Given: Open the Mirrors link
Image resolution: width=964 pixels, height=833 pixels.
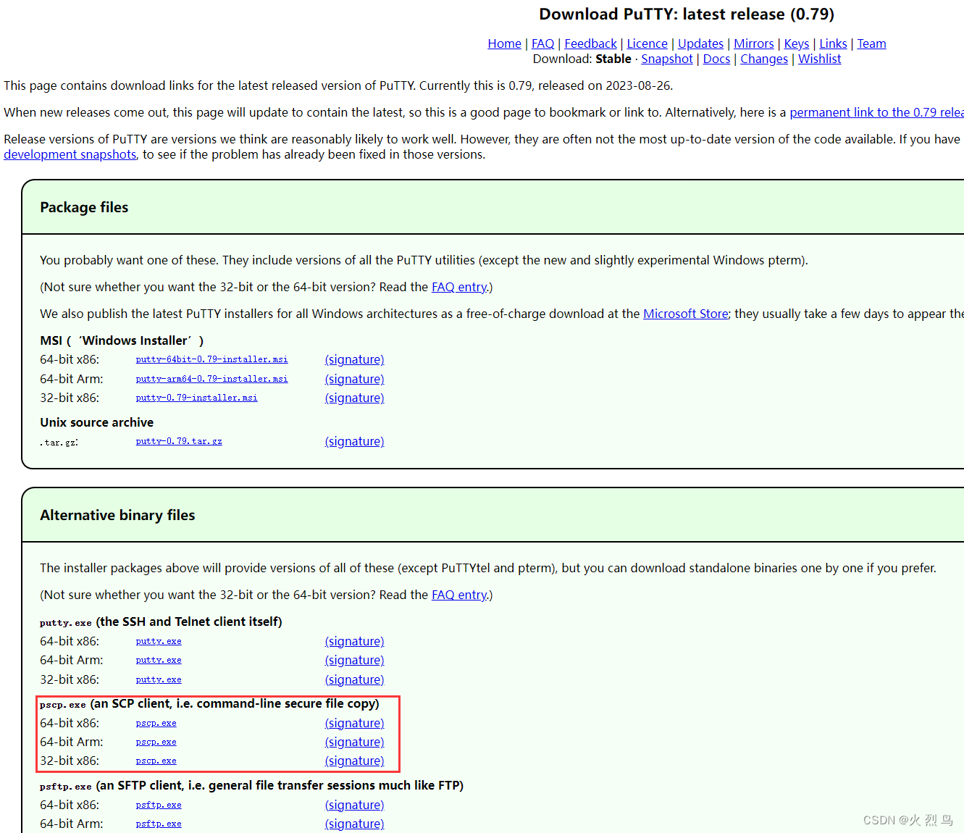Looking at the screenshot, I should (753, 43).
